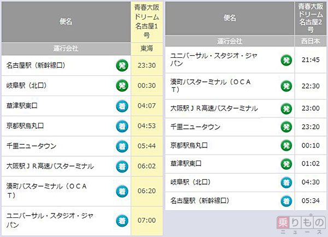Viewport: 328px width, 237px height.
Task: Click the 乗りものニュース watermark logo
Action: [x=301, y=224]
